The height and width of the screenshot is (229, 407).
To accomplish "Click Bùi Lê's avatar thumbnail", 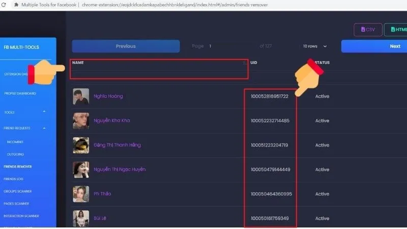I will (81, 218).
